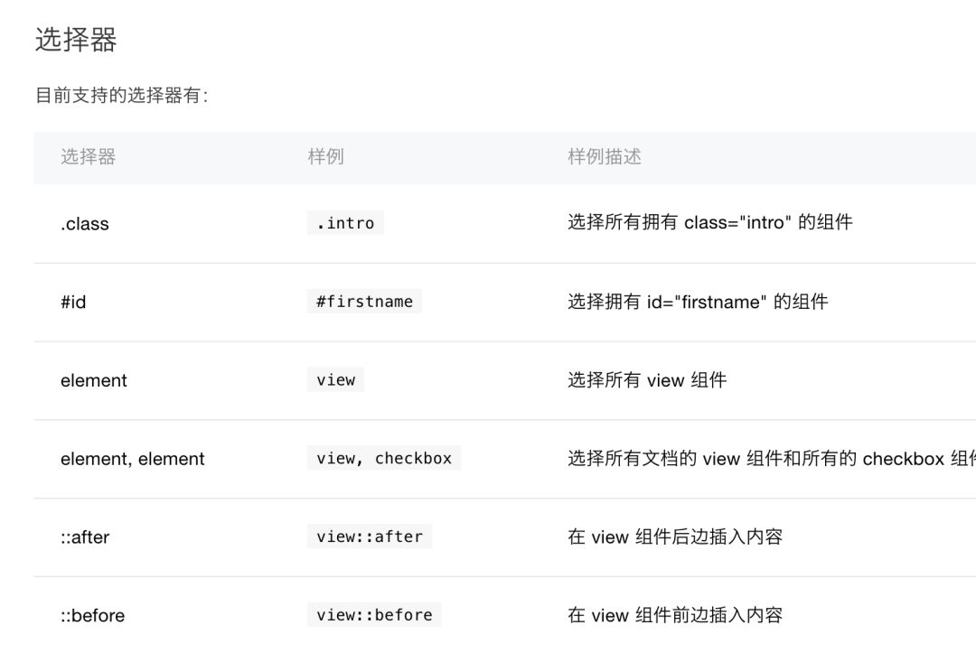Click the class="intro" description text
The image size is (976, 653).
(709, 223)
